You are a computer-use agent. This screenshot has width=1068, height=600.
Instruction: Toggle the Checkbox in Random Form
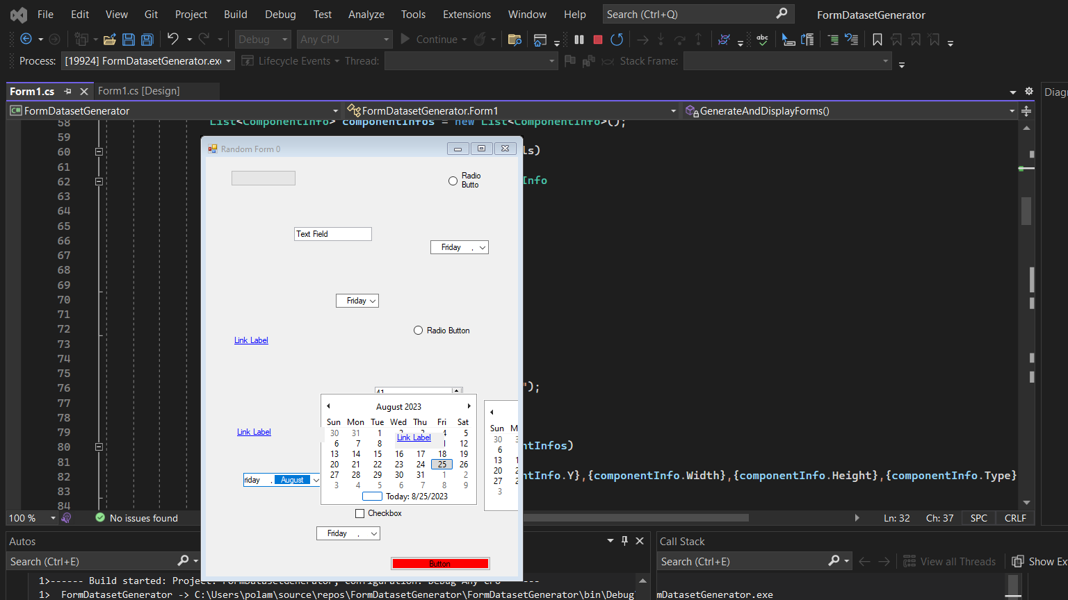(359, 513)
